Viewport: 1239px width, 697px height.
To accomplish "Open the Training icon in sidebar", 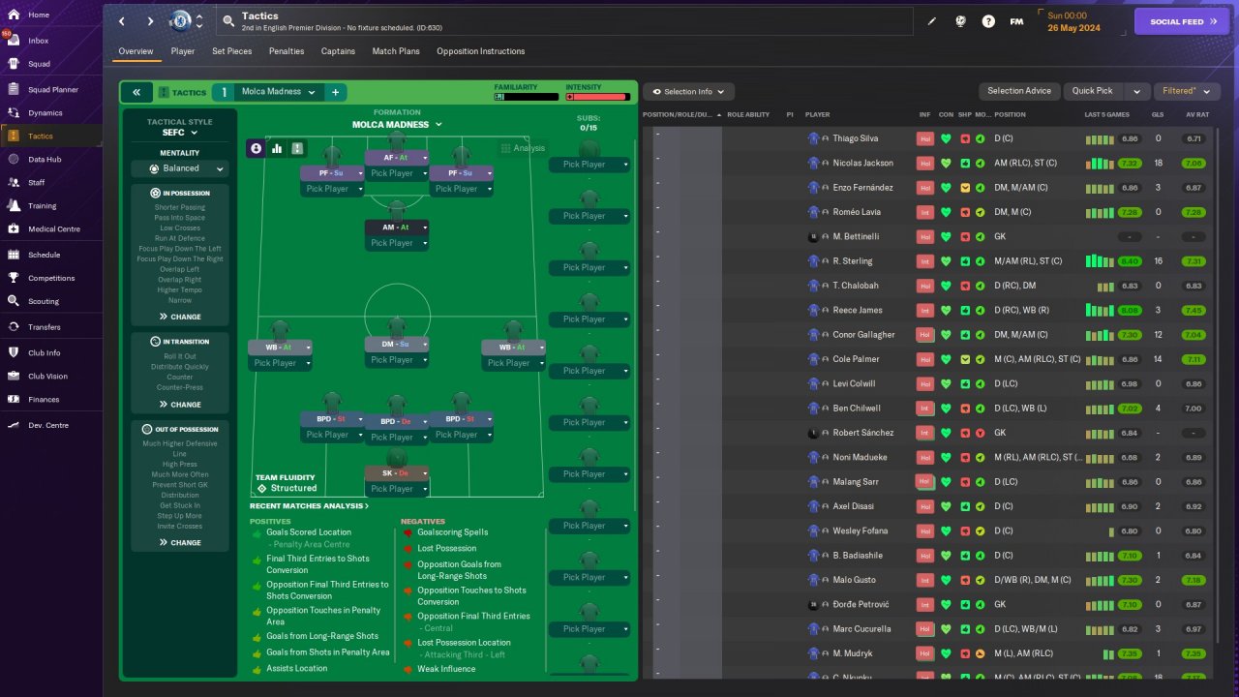I will pyautogui.click(x=14, y=205).
